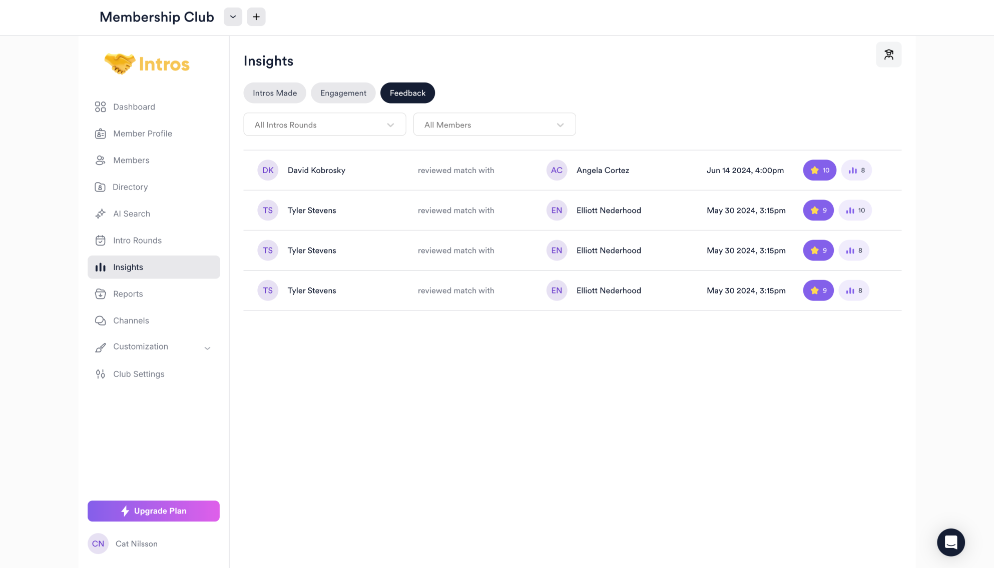Open Channels in the sidebar

[131, 320]
